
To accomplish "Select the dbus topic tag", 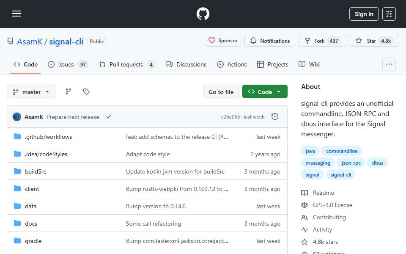I will pos(378,163).
